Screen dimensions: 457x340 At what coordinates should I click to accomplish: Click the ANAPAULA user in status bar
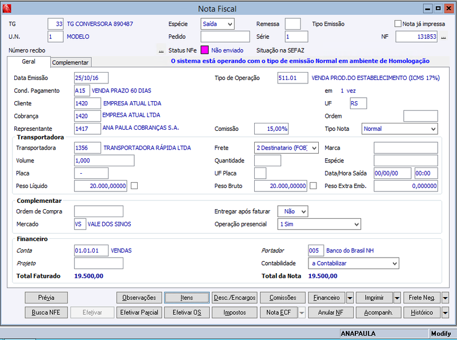[x=358, y=333]
